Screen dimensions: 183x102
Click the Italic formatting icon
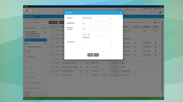[86, 34]
